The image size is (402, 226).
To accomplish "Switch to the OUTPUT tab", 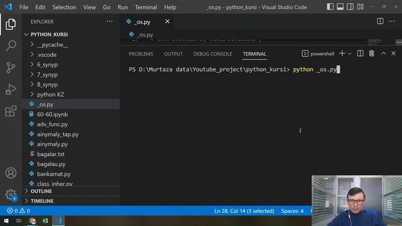I will click(x=173, y=54).
